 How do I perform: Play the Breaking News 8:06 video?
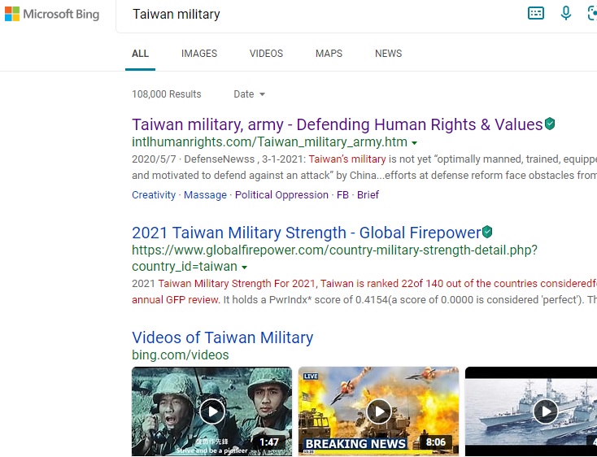pos(378,411)
